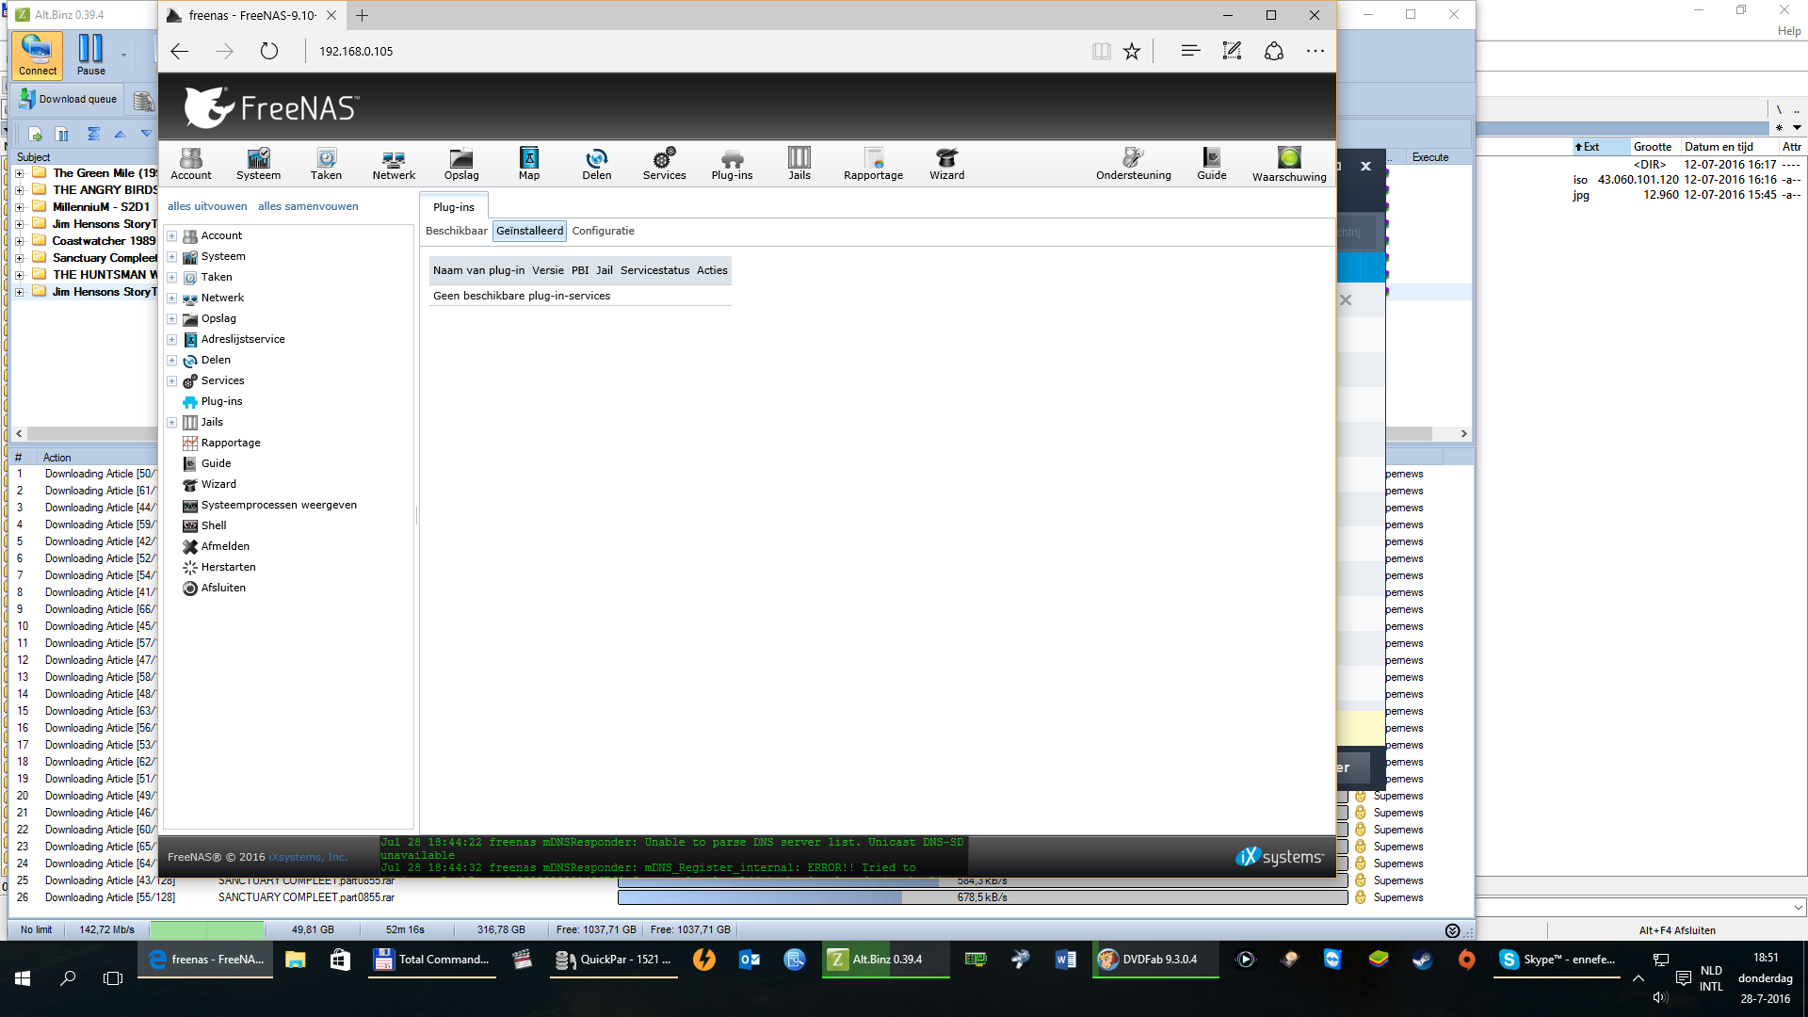The width and height of the screenshot is (1808, 1017).
Task: Click the alles uitvouwen link
Action: pyautogui.click(x=207, y=206)
